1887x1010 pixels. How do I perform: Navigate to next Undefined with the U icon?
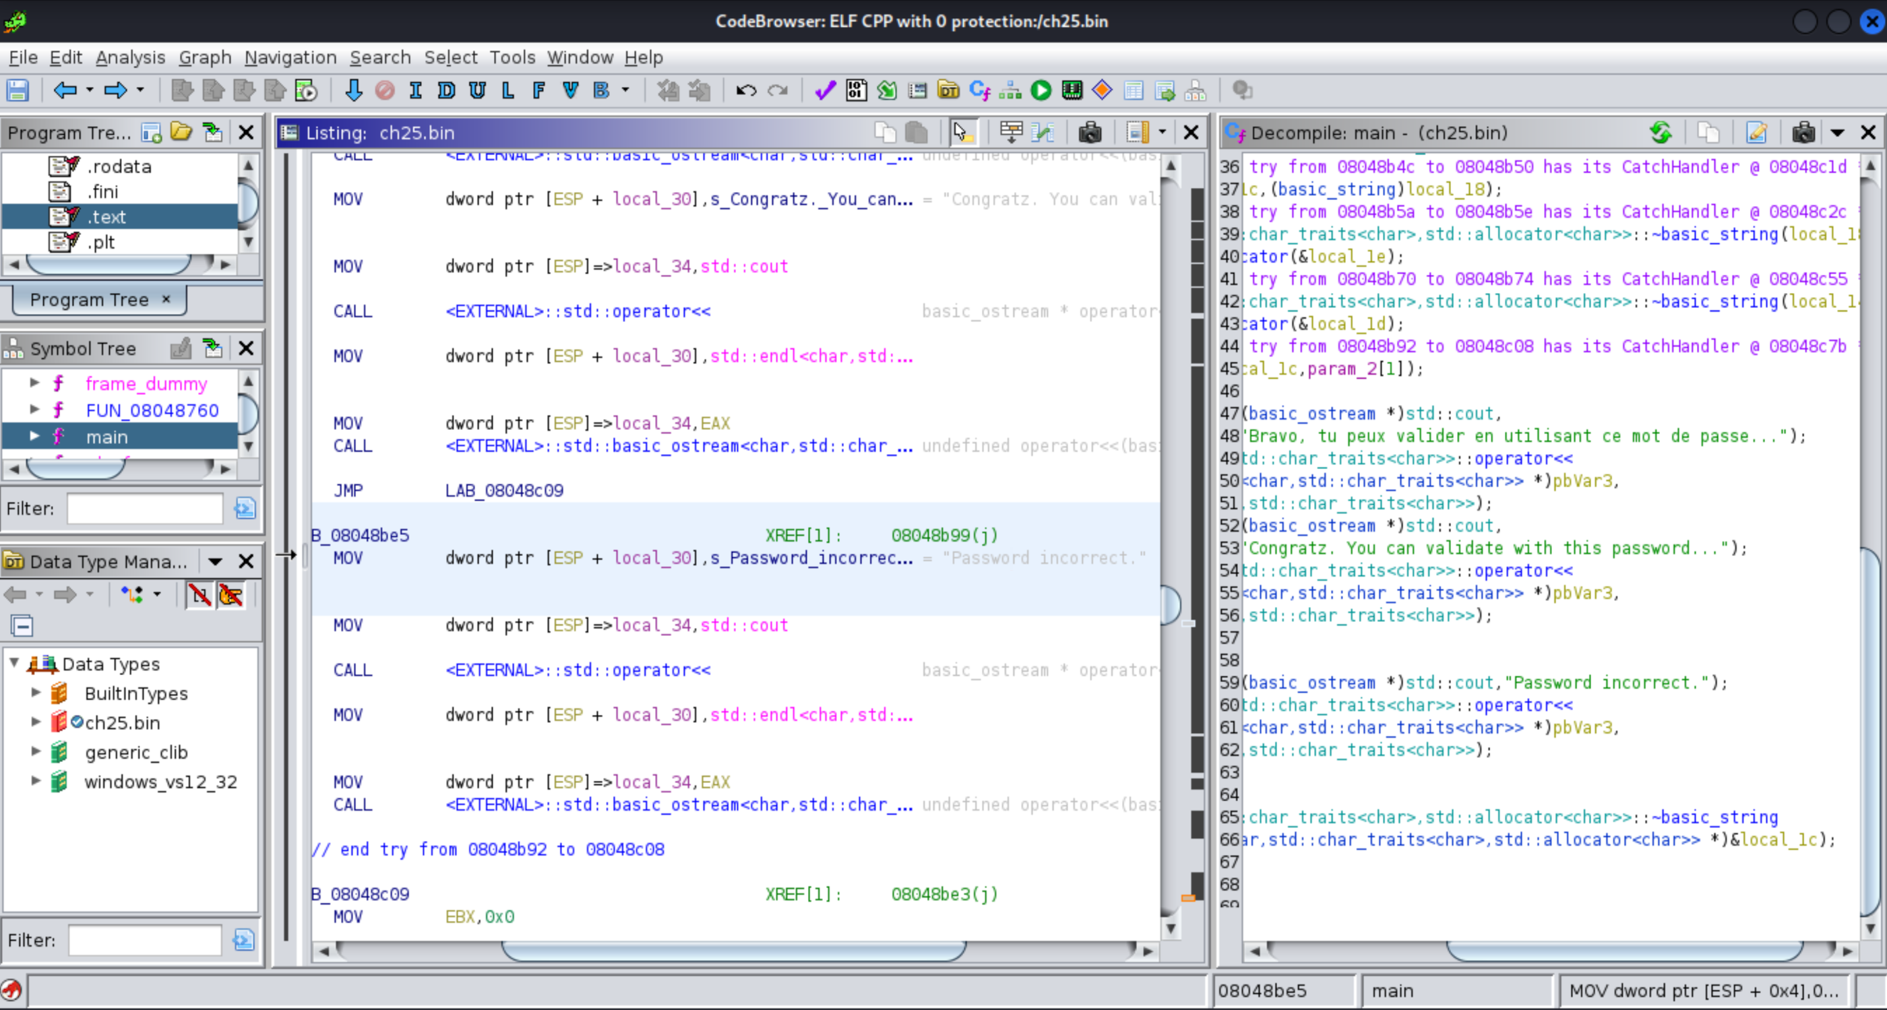pyautogui.click(x=478, y=90)
